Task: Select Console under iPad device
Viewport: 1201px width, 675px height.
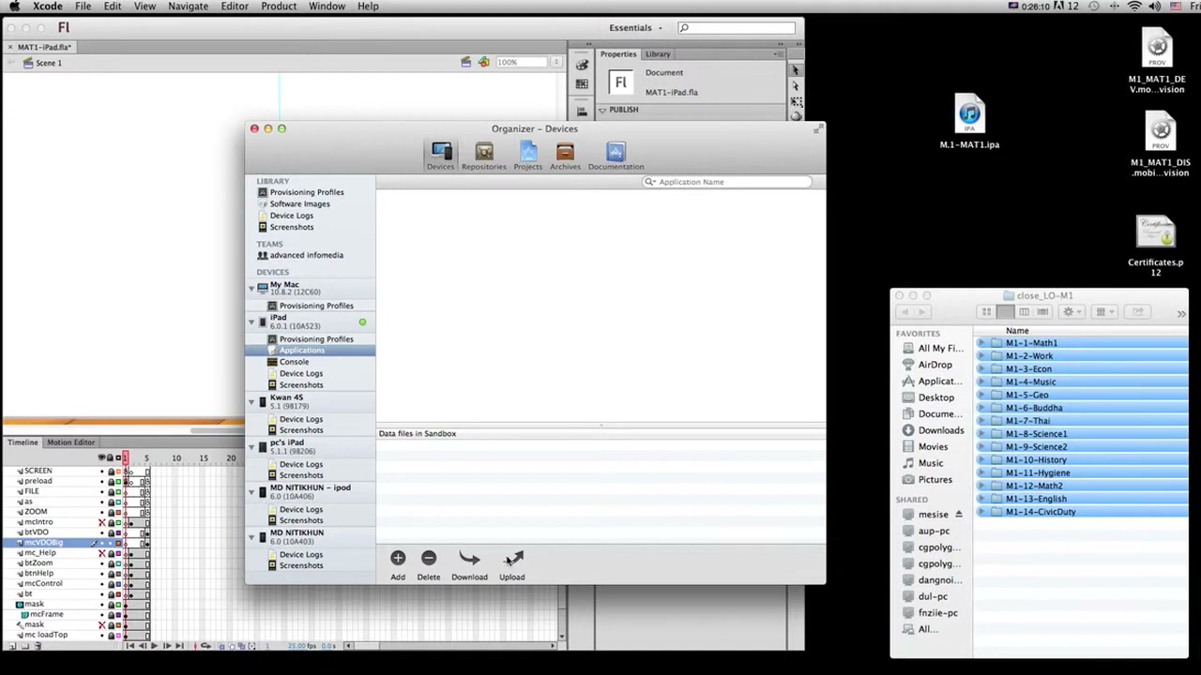Action: 294,362
